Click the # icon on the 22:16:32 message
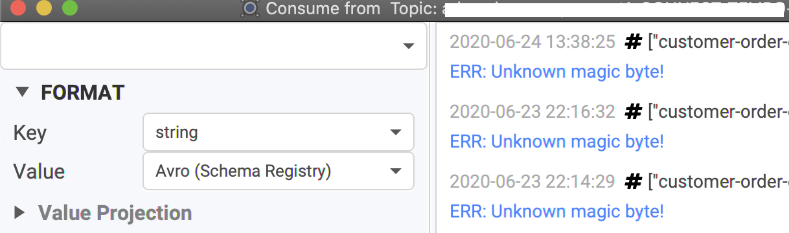Image resolution: width=789 pixels, height=233 pixels. coord(633,112)
